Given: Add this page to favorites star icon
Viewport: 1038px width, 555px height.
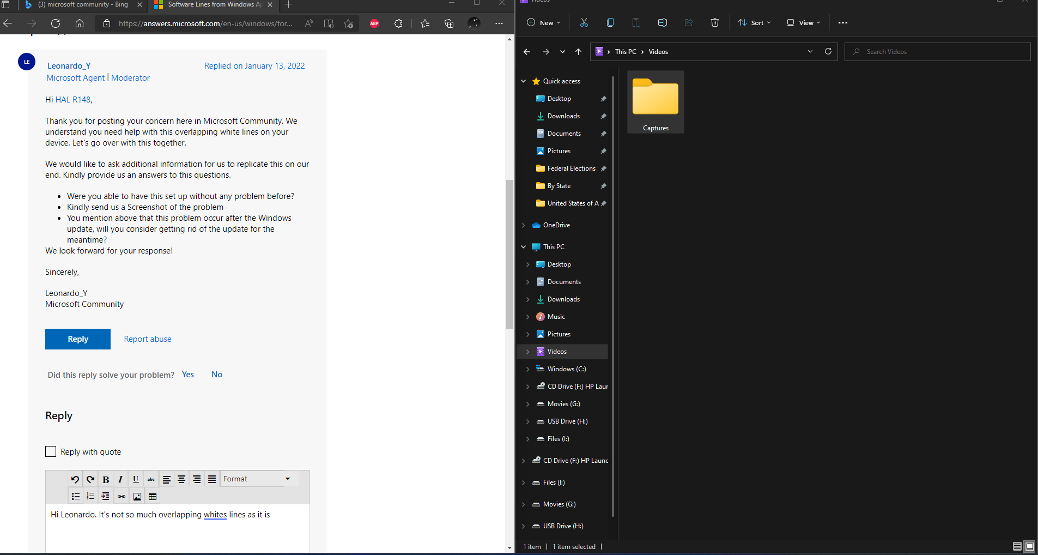Looking at the screenshot, I should point(349,23).
